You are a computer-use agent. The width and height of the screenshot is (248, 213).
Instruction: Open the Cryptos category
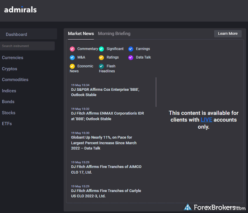[x=9, y=69]
